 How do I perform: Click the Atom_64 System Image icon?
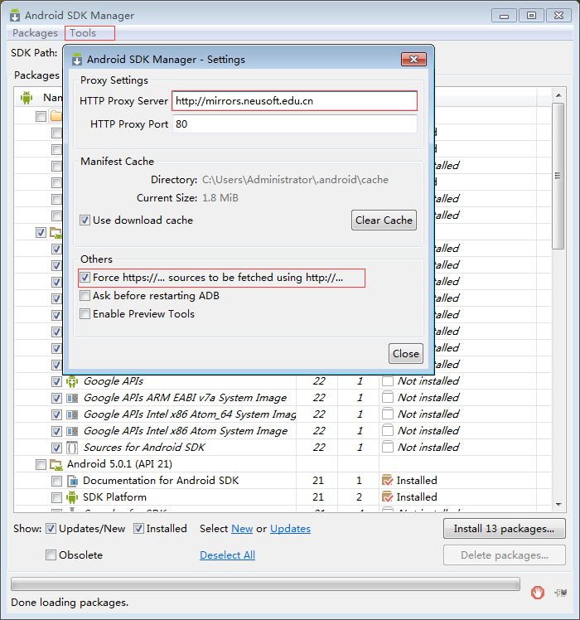pyautogui.click(x=72, y=414)
